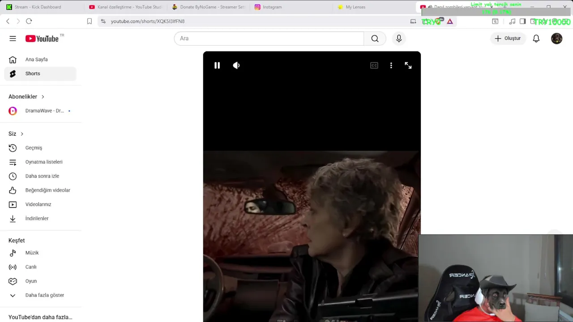The image size is (573, 322).
Task: Open the account avatar menu
Action: [556, 38]
